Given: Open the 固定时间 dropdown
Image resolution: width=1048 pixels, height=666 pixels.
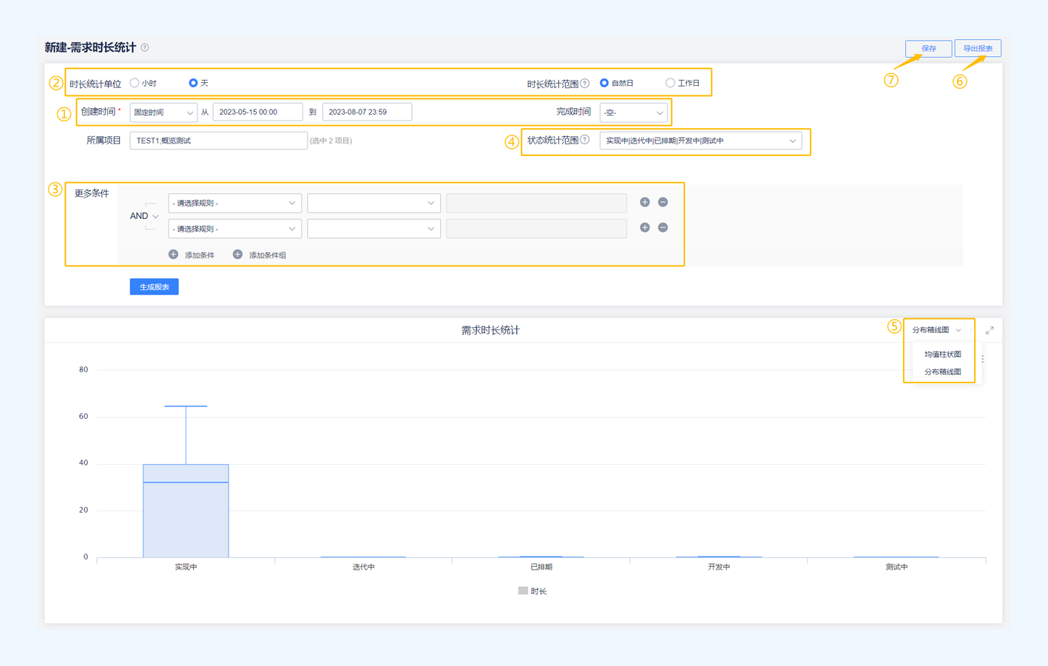Looking at the screenshot, I should 163,112.
